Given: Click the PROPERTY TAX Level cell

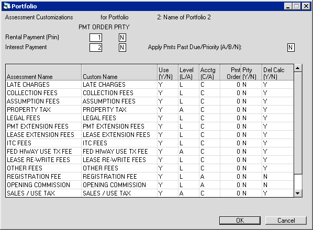Looking at the screenshot, I should click(x=188, y=110).
